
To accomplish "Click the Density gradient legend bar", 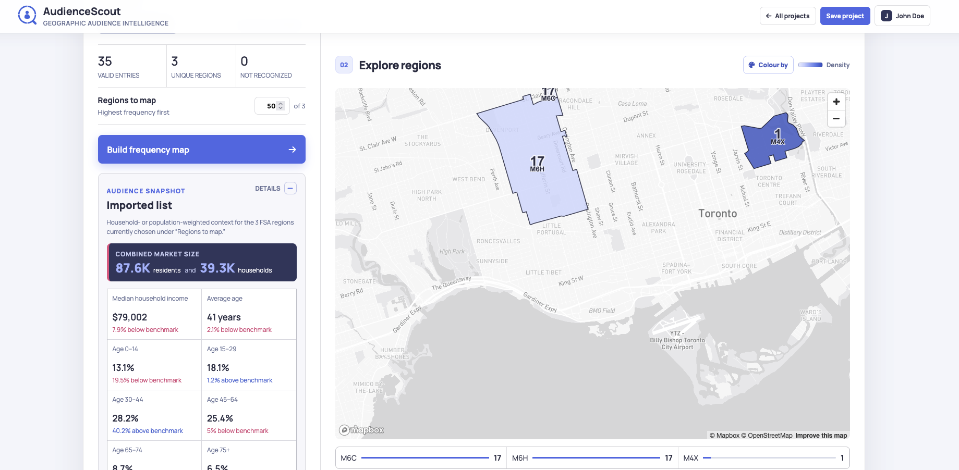I will [x=810, y=65].
